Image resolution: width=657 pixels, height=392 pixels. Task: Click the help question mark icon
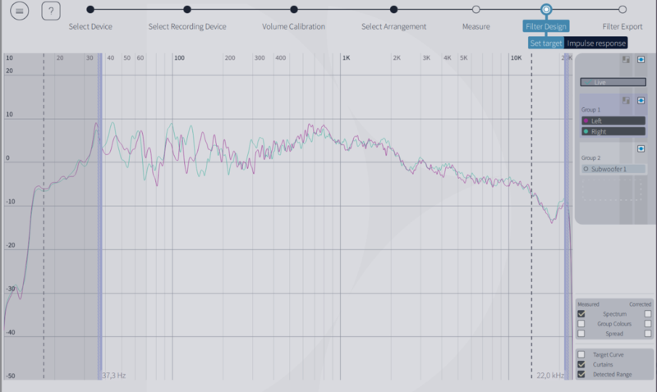[x=51, y=11]
